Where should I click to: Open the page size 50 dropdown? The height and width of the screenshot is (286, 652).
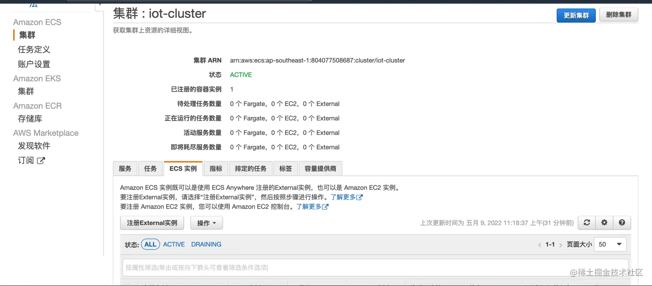click(x=610, y=245)
